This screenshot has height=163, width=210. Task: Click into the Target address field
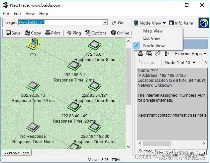point(60,22)
